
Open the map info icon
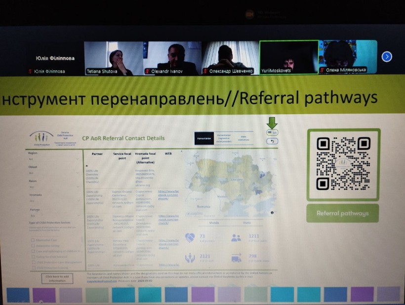(272, 213)
